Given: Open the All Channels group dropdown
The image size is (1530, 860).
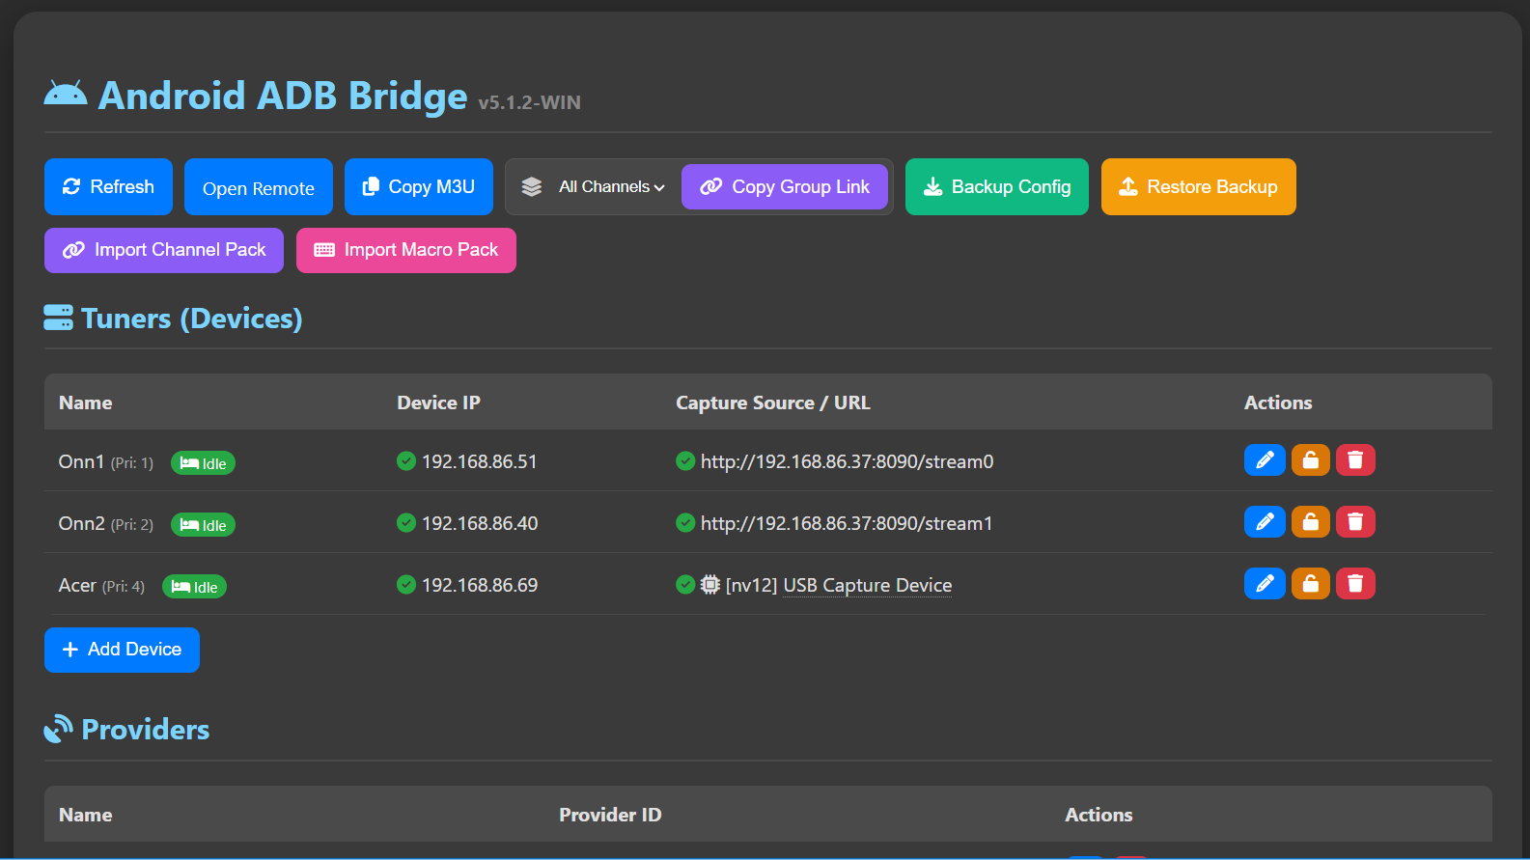Looking at the screenshot, I should pyautogui.click(x=611, y=187).
